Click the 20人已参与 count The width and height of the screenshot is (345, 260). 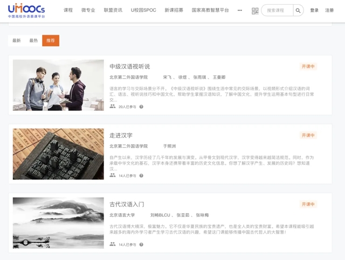[x=127, y=107]
